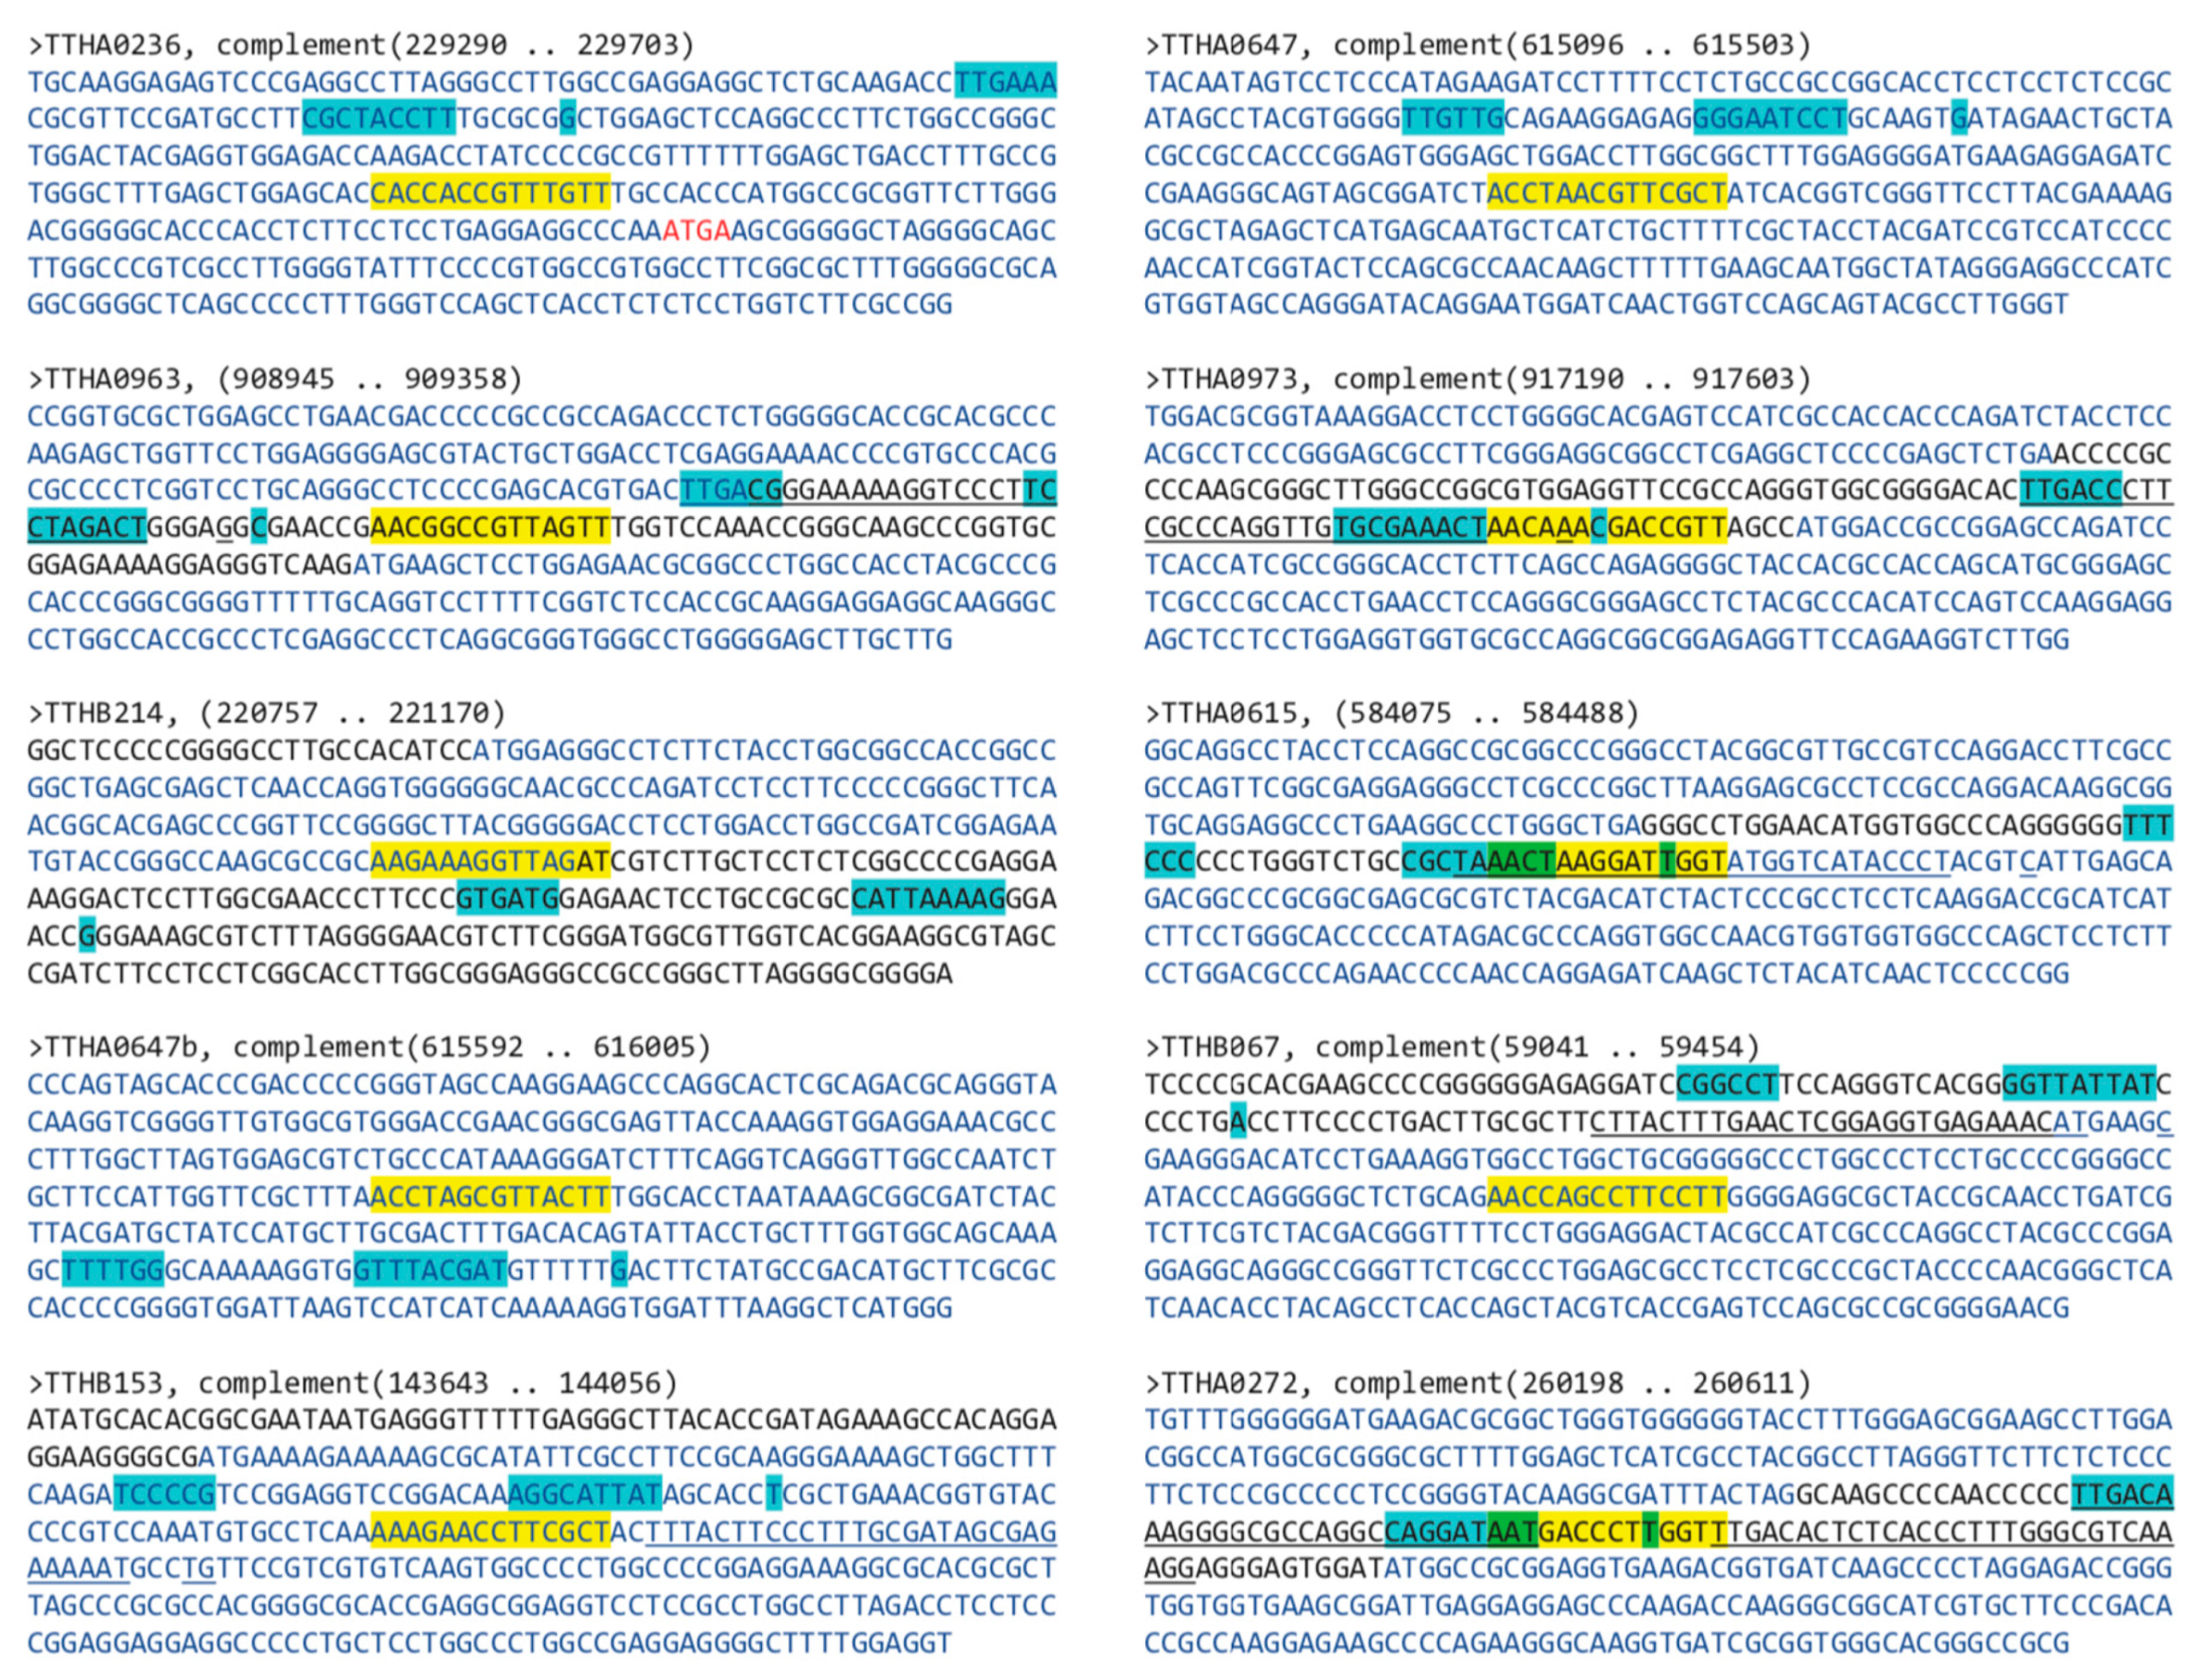2198x1680 pixels.
Task: Click yellow highlighted CACCACCGTTTGTT motif
Action: pyautogui.click(x=490, y=193)
